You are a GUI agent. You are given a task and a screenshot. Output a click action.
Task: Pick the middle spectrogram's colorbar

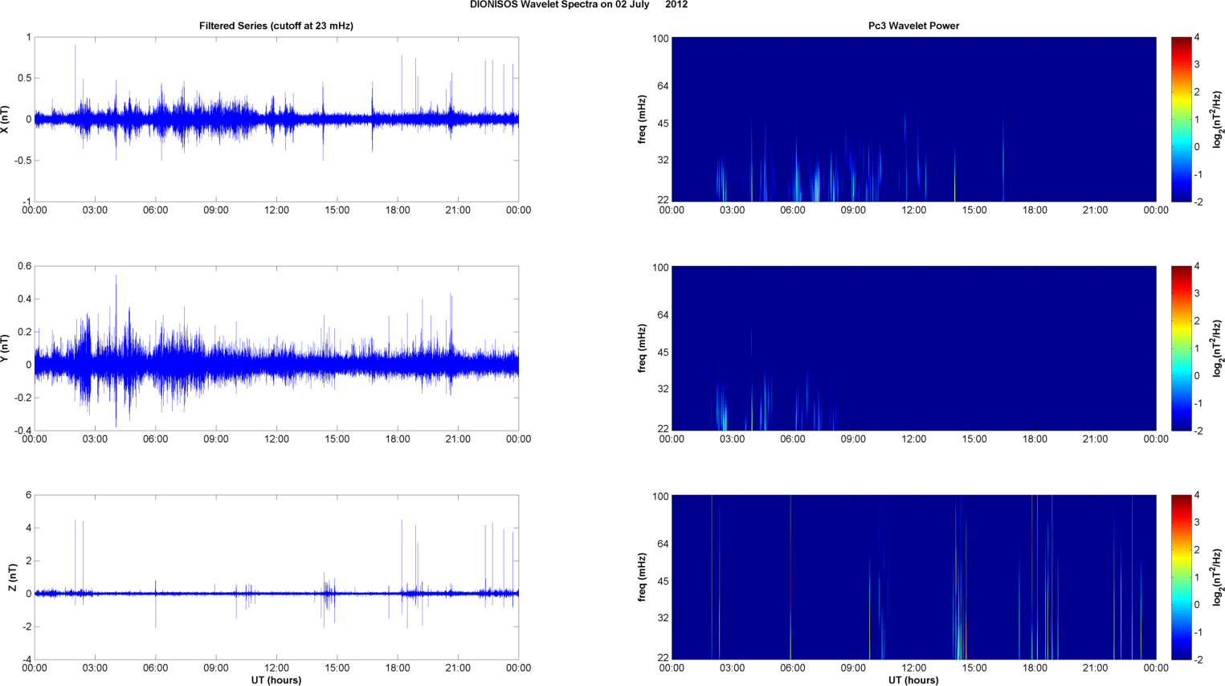click(x=1181, y=349)
